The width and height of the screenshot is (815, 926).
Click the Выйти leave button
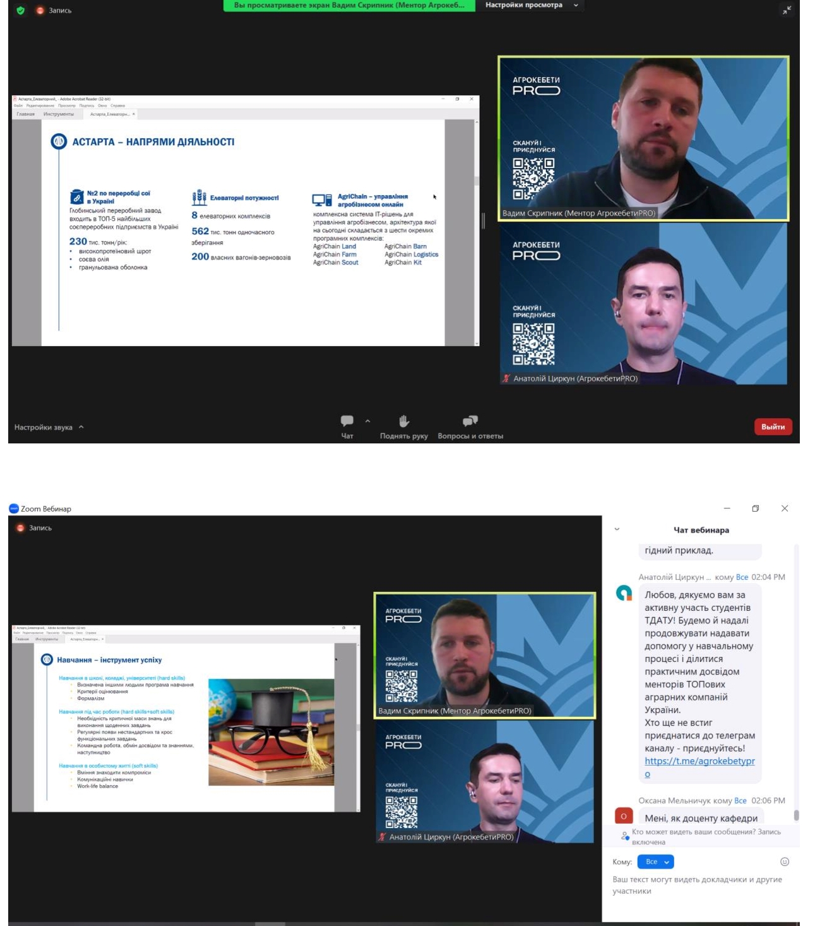(773, 427)
